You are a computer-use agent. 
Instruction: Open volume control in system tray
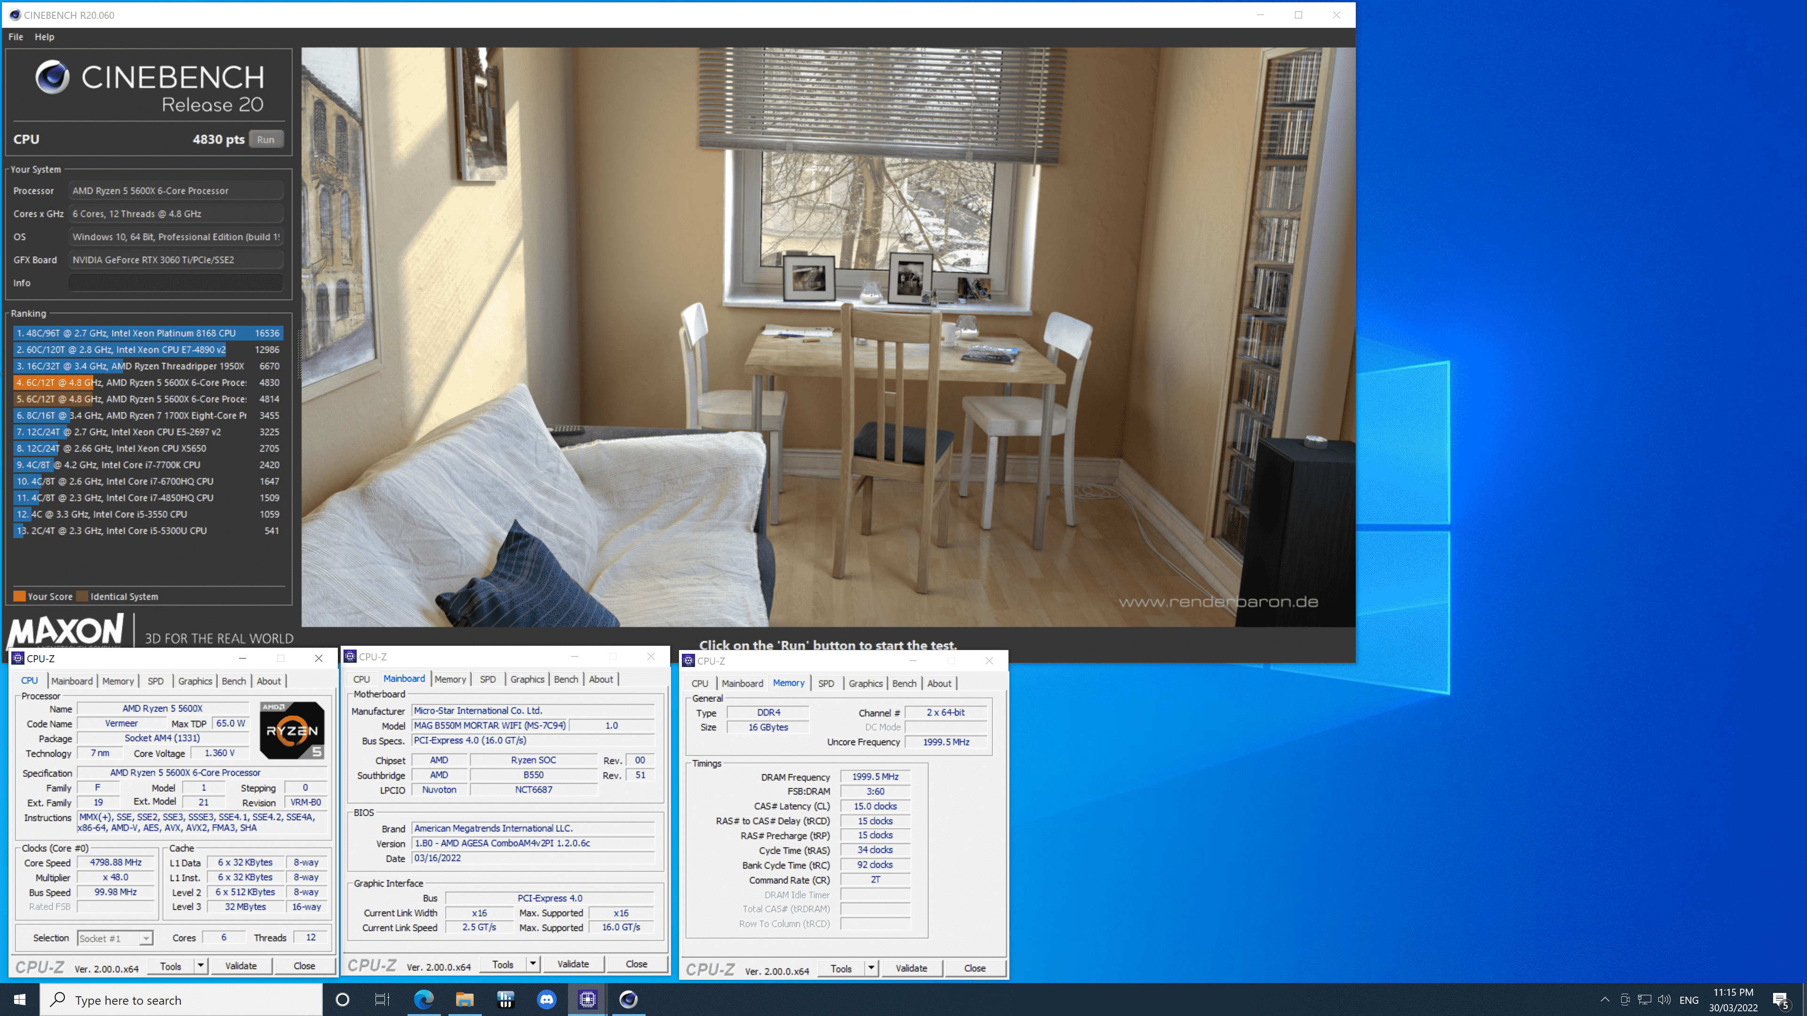click(1664, 1000)
